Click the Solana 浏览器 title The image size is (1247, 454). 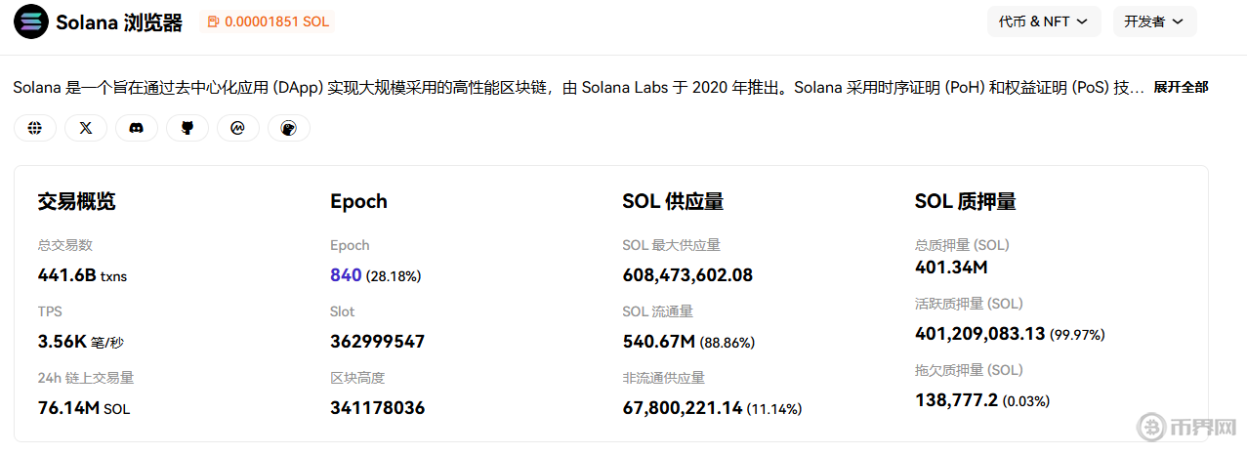119,22
